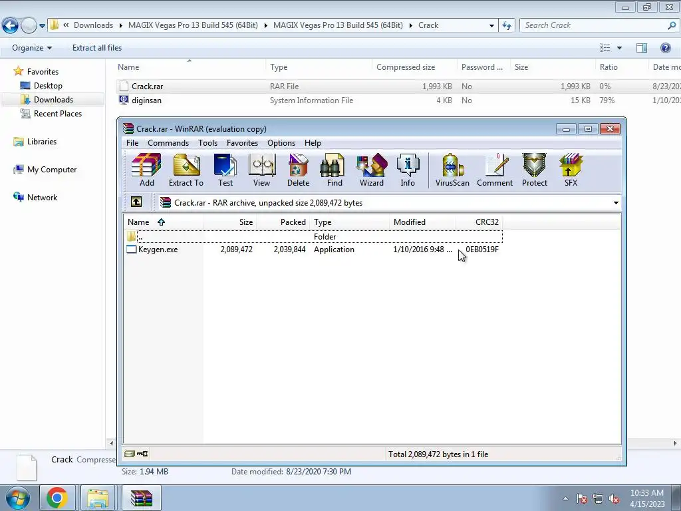681x511 pixels.
Task: Open the Comment tool
Action: point(495,170)
